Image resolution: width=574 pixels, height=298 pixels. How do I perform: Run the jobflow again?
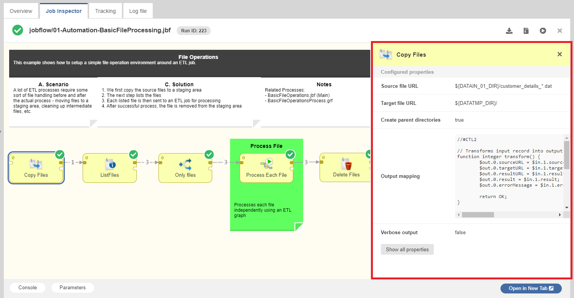pos(543,30)
